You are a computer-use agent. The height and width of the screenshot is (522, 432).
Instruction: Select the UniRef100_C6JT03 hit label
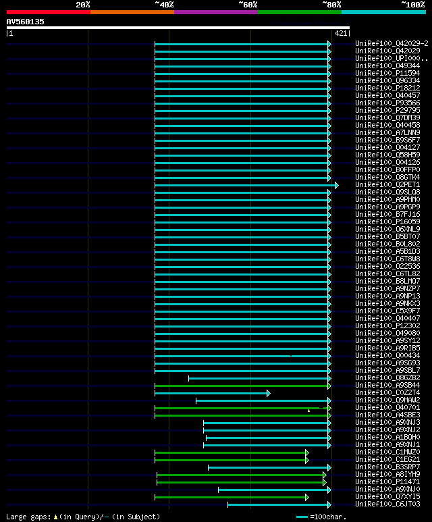387,504
